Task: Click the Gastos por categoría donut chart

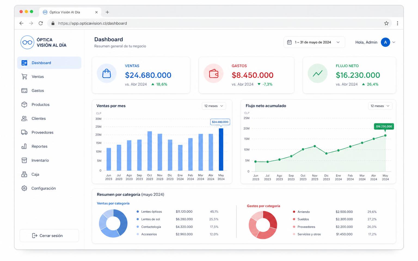Action: tap(263, 225)
